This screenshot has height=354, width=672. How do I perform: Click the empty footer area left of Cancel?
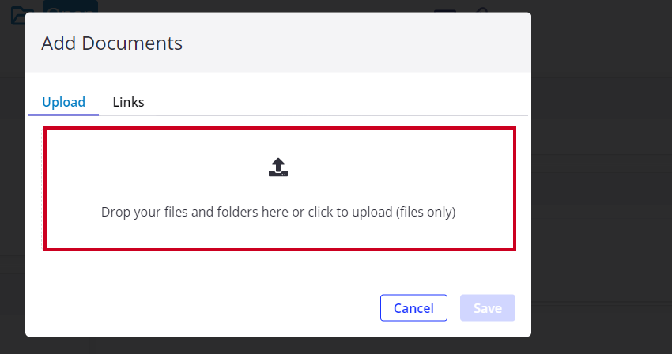[202, 307]
